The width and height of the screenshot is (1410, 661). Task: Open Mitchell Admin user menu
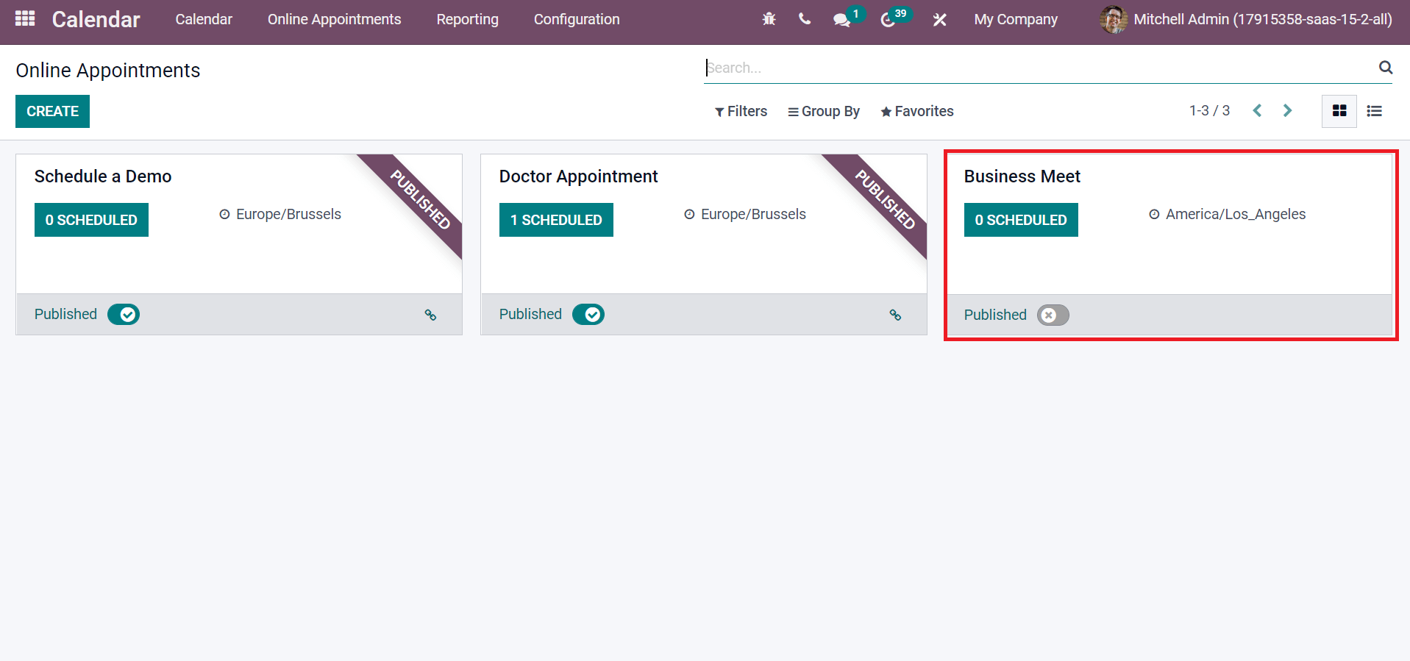coord(1246,20)
